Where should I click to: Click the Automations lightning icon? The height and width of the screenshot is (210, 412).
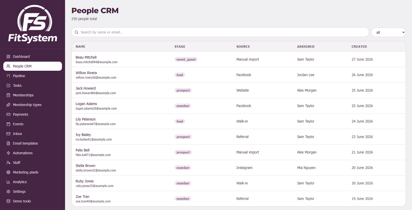coord(8,153)
